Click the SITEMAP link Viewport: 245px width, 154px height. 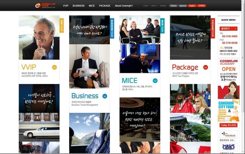[163, 6]
